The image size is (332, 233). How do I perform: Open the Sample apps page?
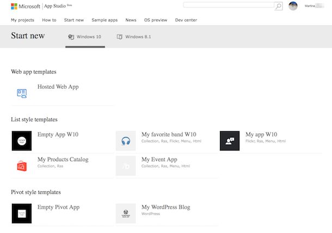click(104, 20)
